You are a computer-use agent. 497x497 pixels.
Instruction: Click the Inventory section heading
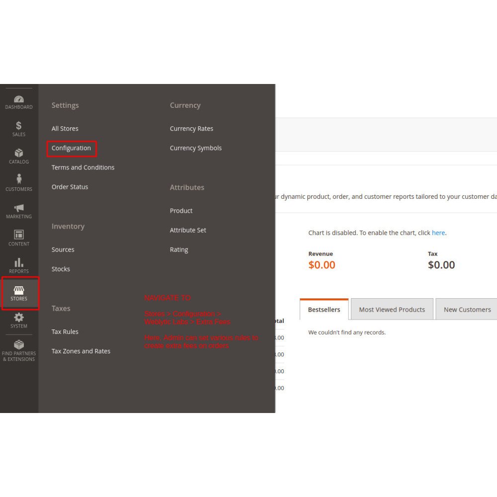68,226
